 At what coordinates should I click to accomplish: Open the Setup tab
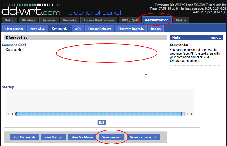(10, 20)
